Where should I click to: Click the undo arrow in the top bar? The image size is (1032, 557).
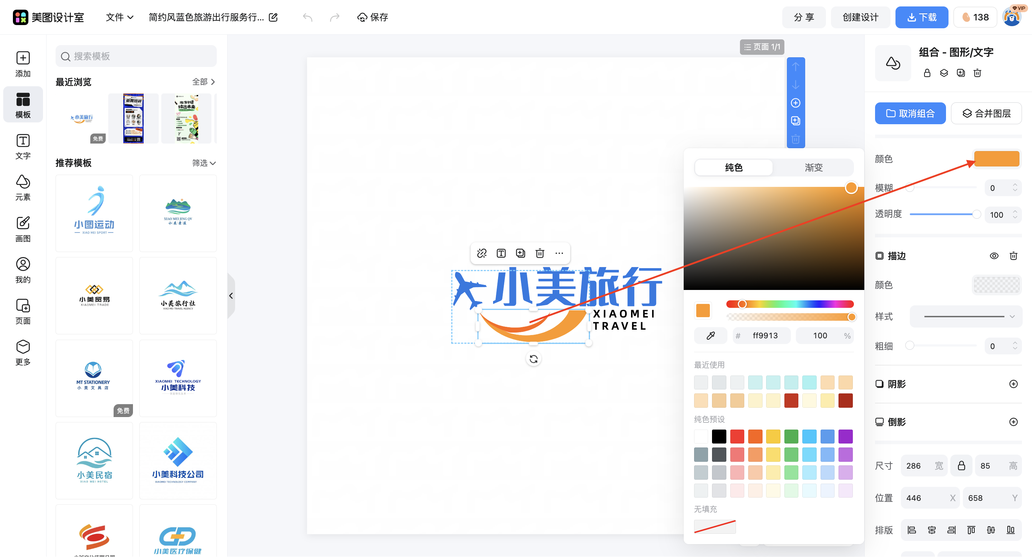[x=308, y=17]
